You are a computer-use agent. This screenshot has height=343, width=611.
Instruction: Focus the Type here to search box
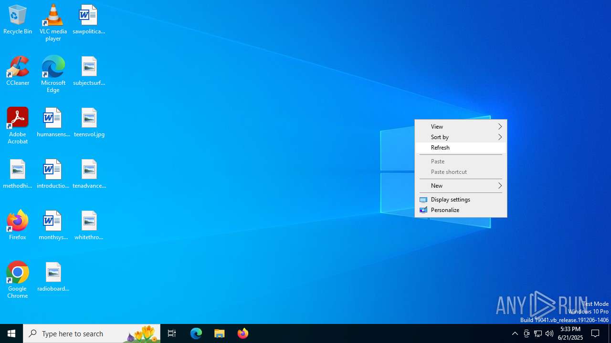[x=92, y=333]
